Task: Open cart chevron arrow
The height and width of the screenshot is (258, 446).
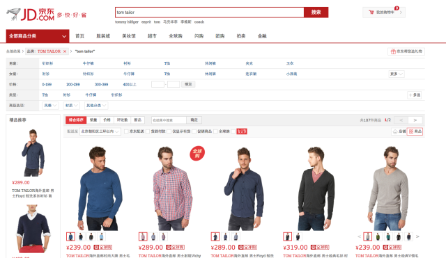Action: (401, 13)
